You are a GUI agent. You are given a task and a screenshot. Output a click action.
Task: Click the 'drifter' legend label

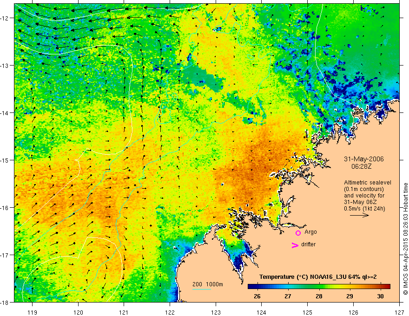(308, 244)
